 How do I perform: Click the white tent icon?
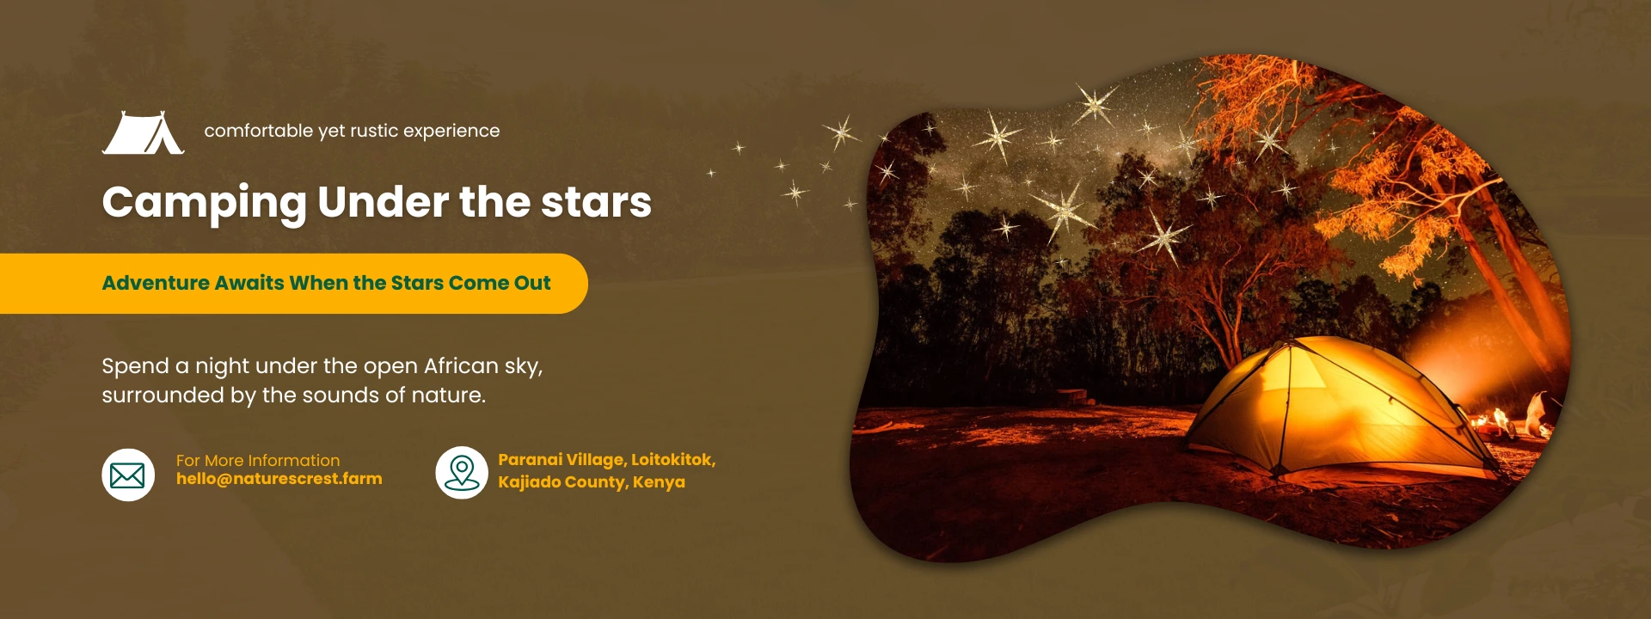pos(143,132)
